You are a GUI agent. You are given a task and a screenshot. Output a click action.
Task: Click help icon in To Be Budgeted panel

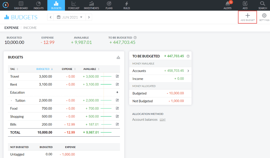point(188,56)
